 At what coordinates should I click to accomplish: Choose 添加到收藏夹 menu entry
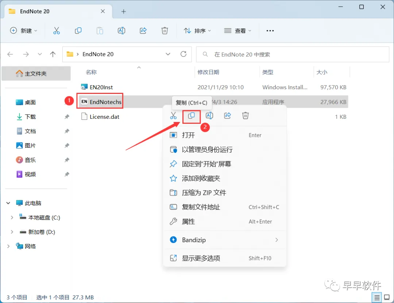coord(225,178)
